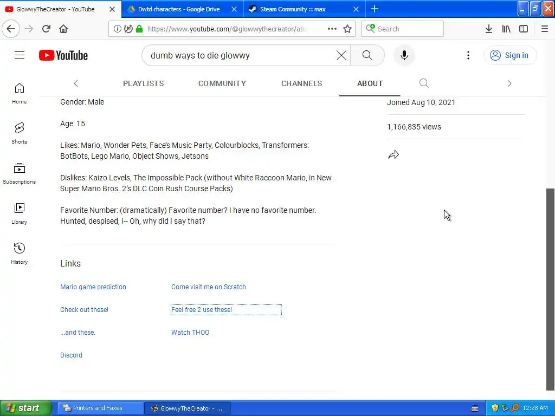Select GlowwyTheCreator taskbar button
This screenshot has width=555, height=416.
coord(188,408)
